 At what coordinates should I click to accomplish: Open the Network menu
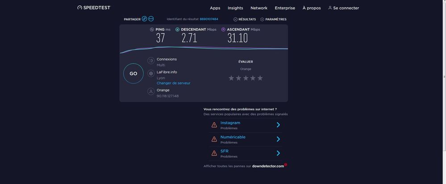259,8
